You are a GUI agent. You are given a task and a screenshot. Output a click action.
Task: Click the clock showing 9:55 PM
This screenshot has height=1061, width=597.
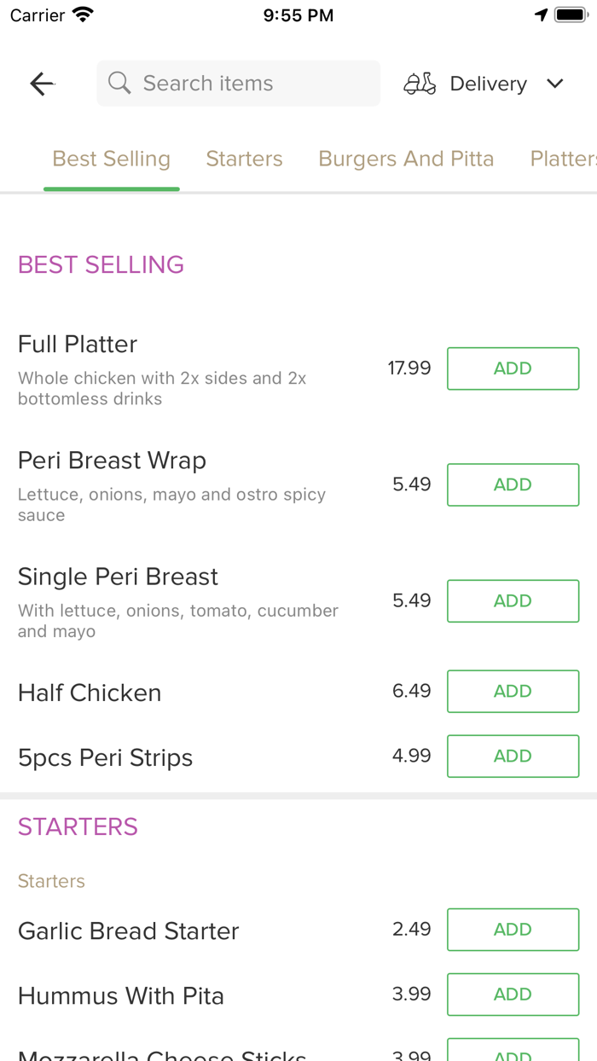tap(298, 14)
